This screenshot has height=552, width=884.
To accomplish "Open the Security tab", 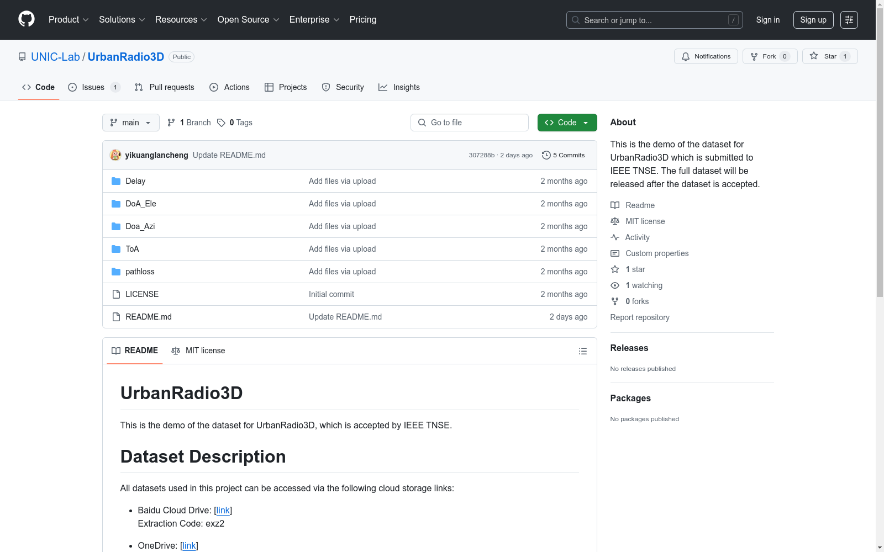I will (343, 87).
